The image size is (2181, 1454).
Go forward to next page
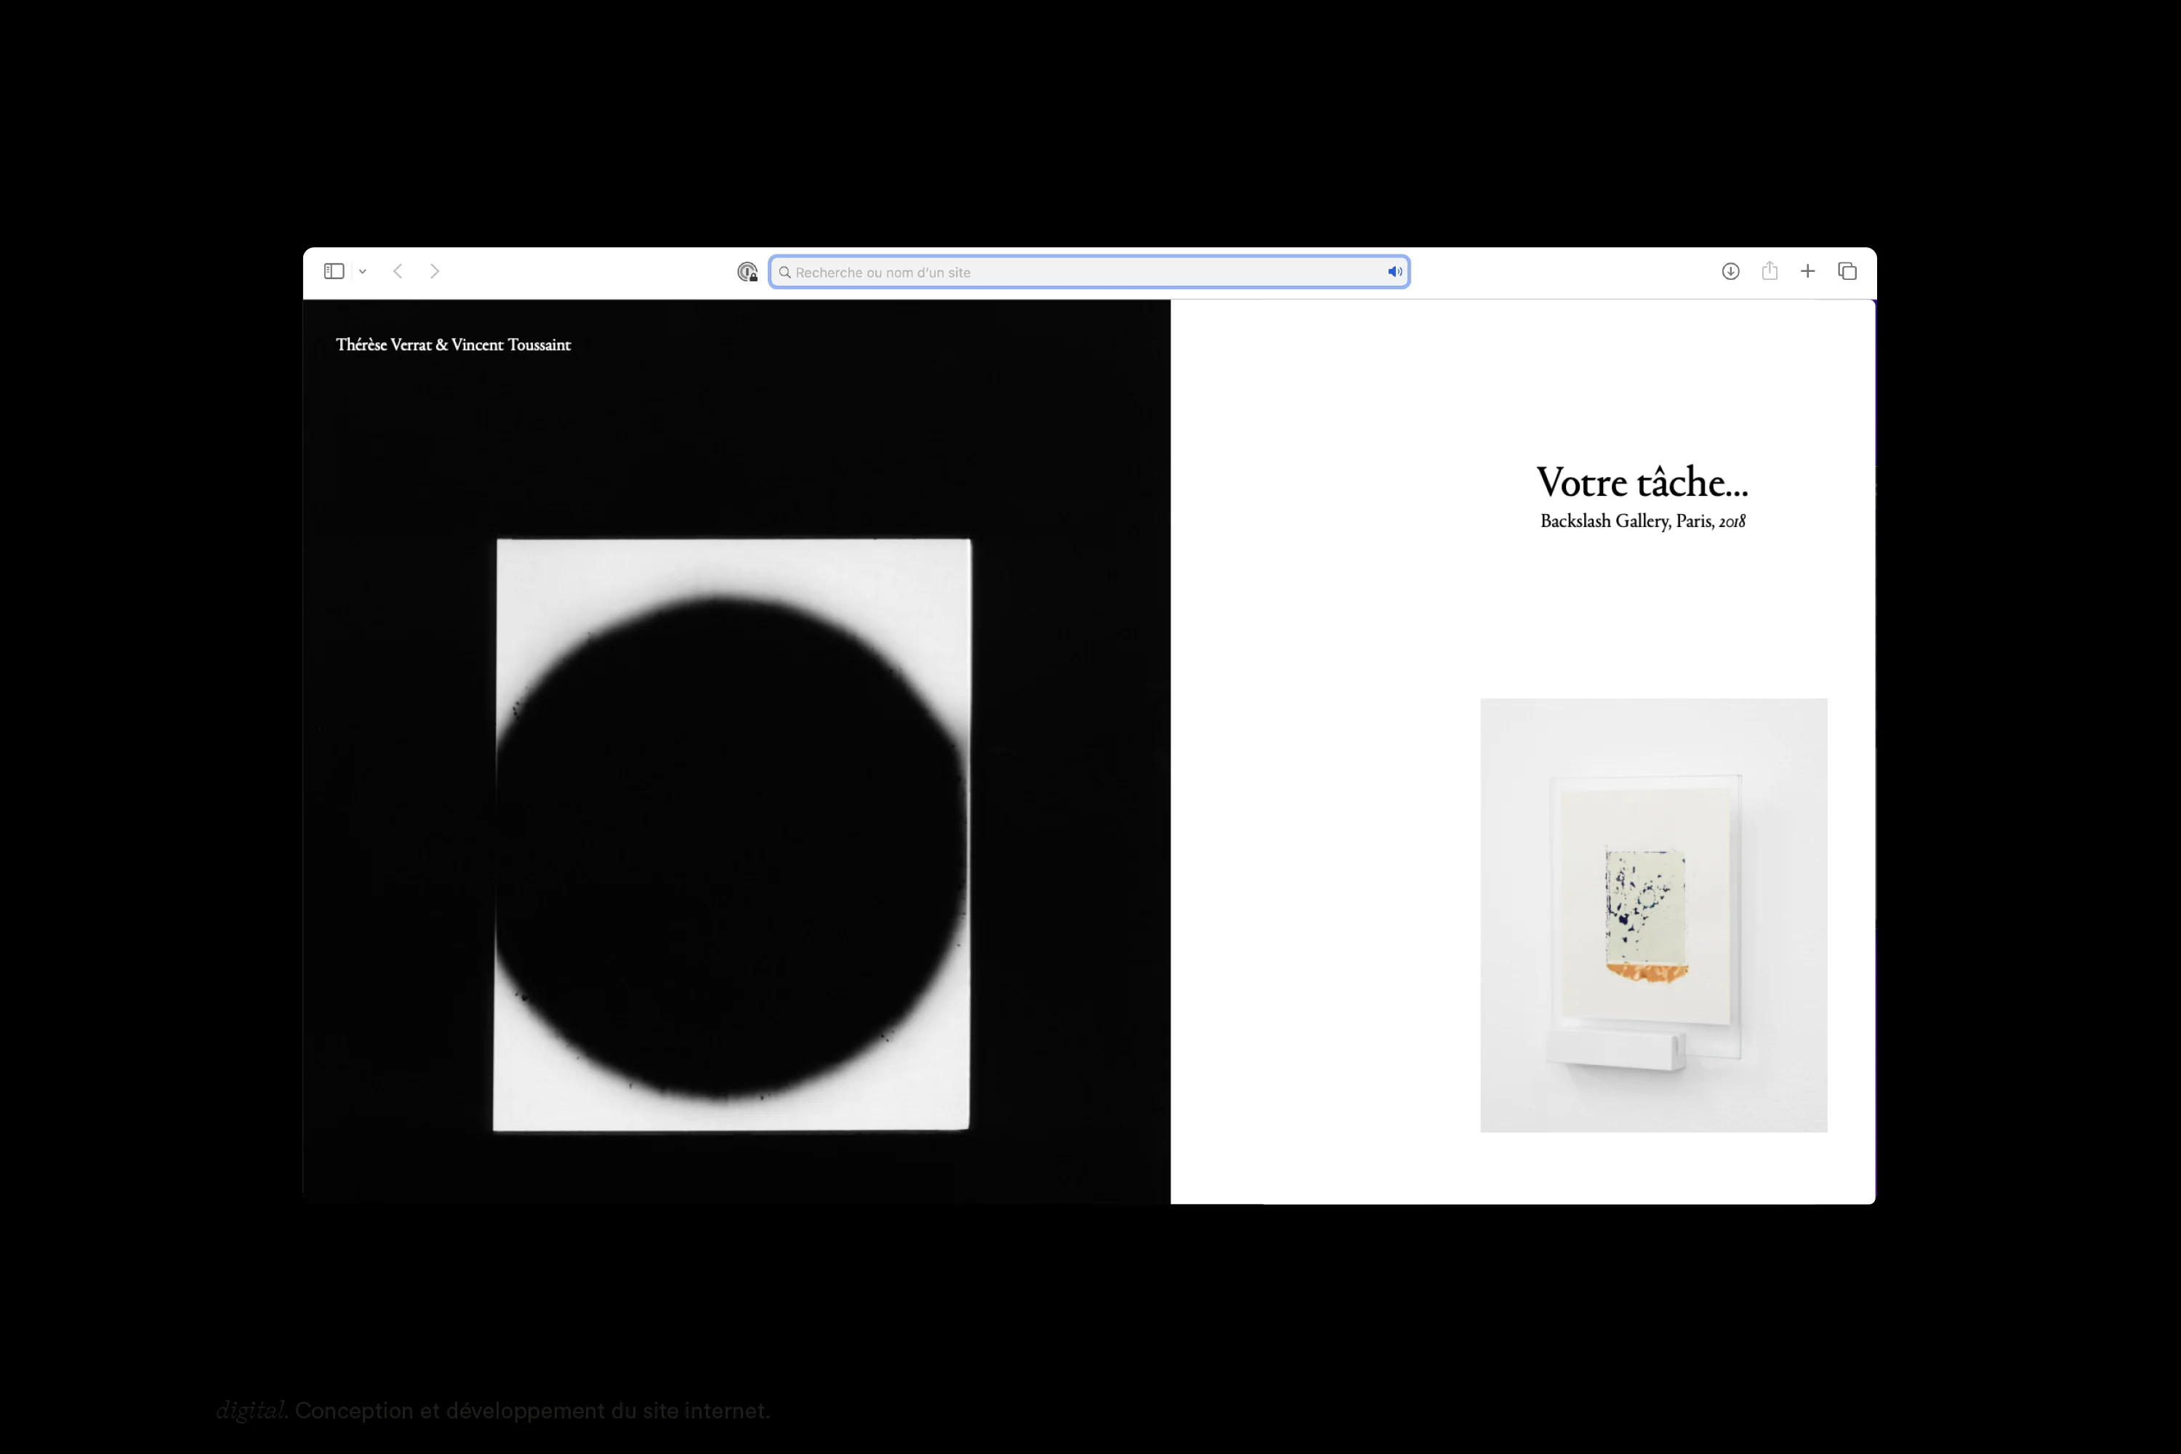434,270
